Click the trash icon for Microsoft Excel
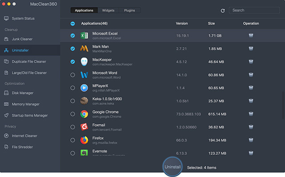The width and height of the screenshot is (285, 177). tap(251, 35)
